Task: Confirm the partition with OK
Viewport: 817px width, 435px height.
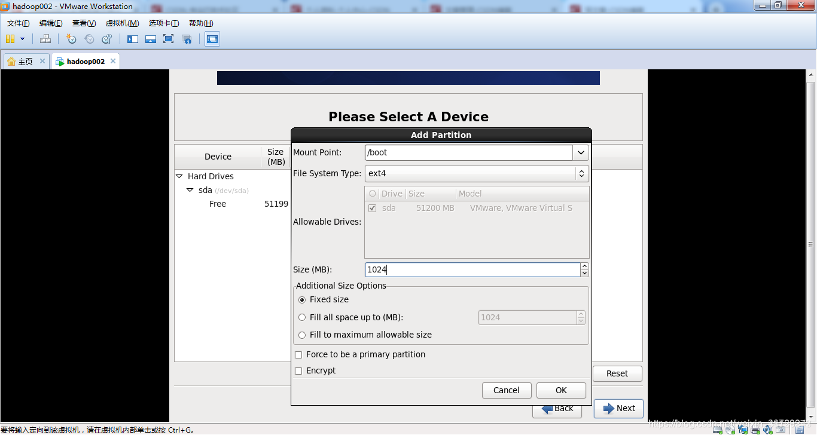Action: 561,390
